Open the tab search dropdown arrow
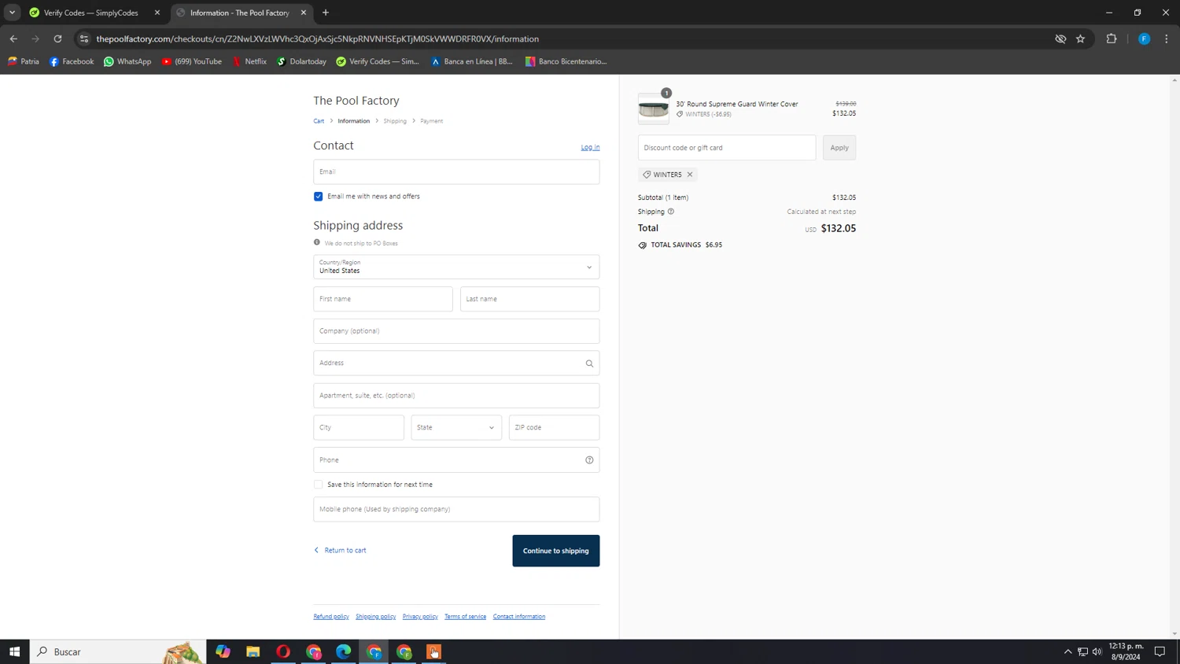Viewport: 1180px width, 664px height. tap(12, 13)
